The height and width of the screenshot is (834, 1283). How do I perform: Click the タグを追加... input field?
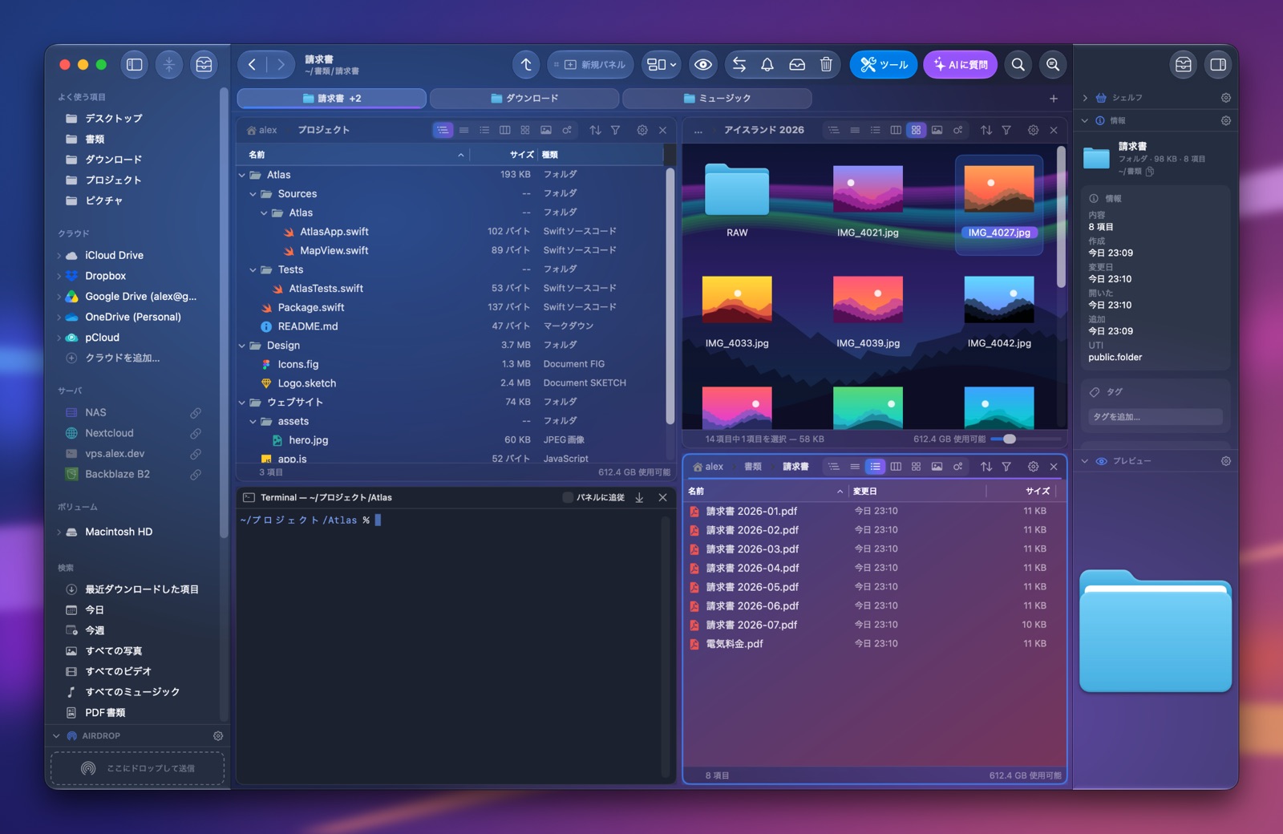click(1155, 417)
